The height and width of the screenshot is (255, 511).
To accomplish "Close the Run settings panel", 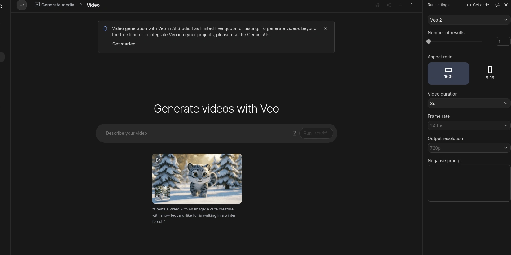I will tap(506, 5).
